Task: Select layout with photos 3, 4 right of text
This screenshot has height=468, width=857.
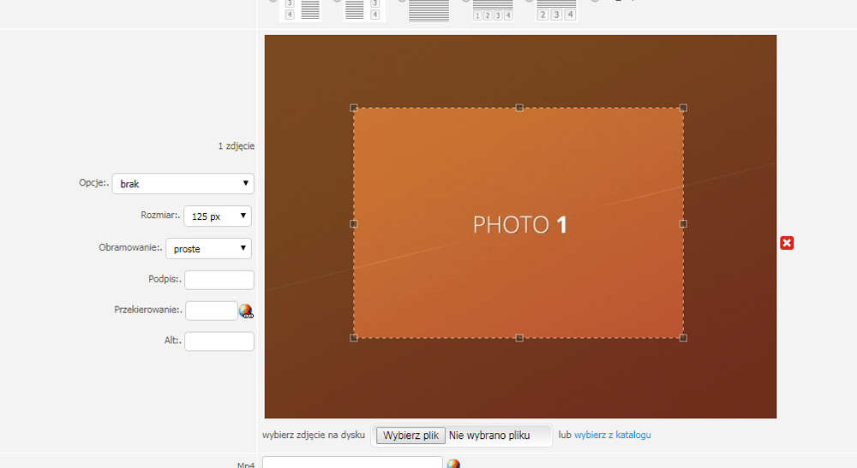Action: tap(364, 10)
